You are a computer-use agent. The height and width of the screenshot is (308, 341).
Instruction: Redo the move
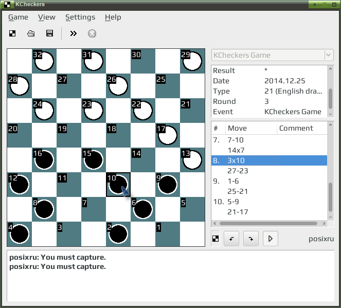click(251, 239)
